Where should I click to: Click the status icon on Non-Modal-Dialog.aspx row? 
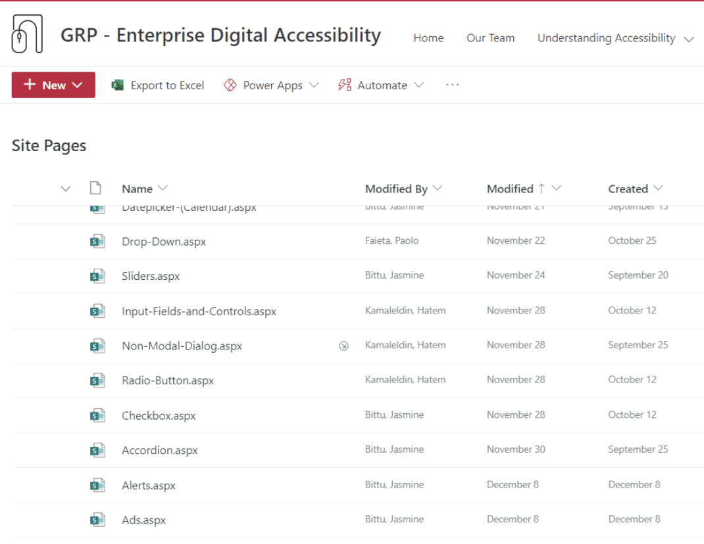(x=343, y=346)
